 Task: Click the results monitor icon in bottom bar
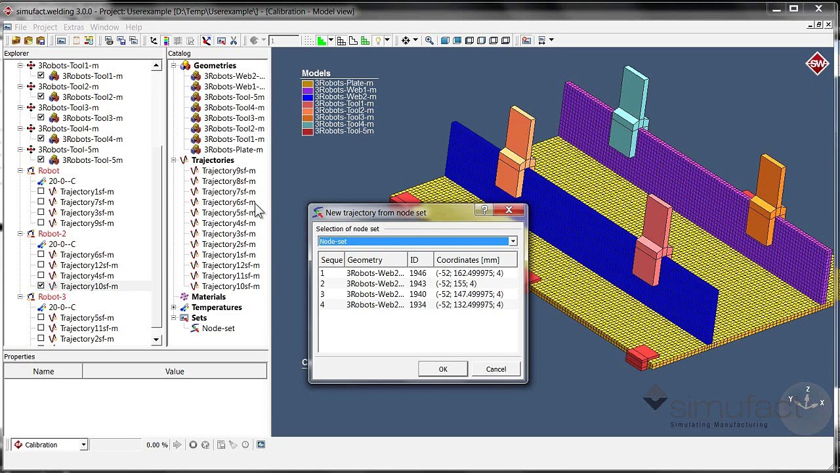point(261,445)
